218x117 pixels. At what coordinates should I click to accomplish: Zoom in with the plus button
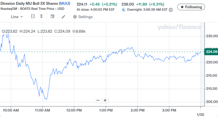(105, 100)
